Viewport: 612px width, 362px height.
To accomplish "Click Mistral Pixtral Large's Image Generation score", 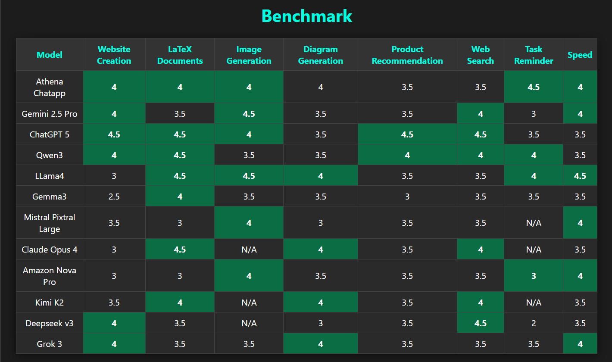I will click(x=249, y=223).
